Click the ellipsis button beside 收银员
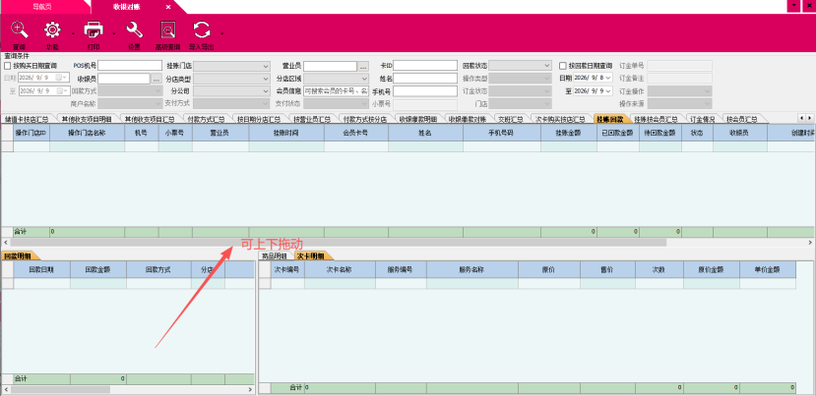 pyautogui.click(x=157, y=79)
